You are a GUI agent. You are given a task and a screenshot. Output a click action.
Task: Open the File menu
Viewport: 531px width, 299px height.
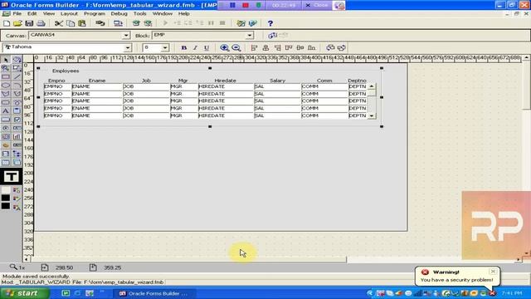click(x=17, y=13)
